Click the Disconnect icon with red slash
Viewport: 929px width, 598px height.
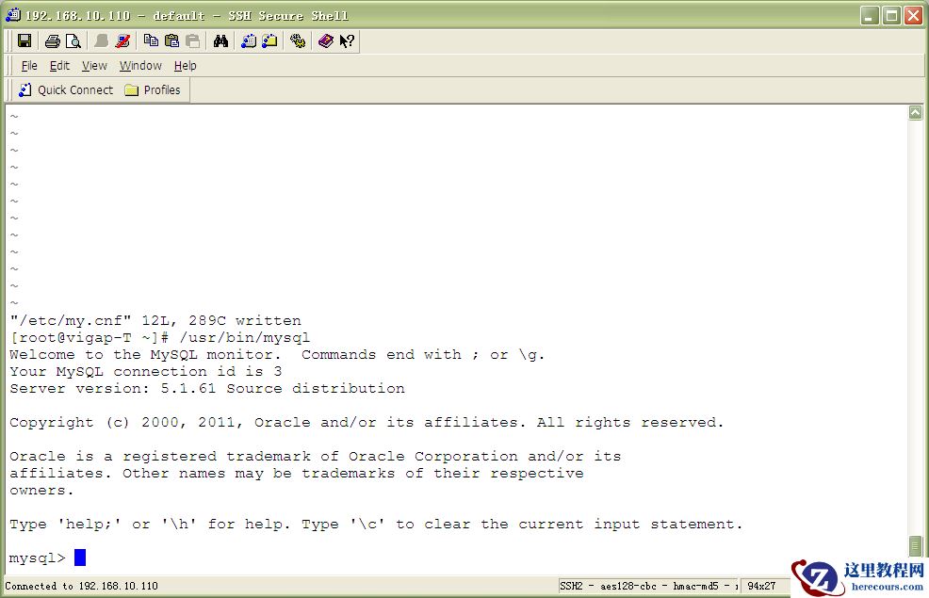point(122,40)
